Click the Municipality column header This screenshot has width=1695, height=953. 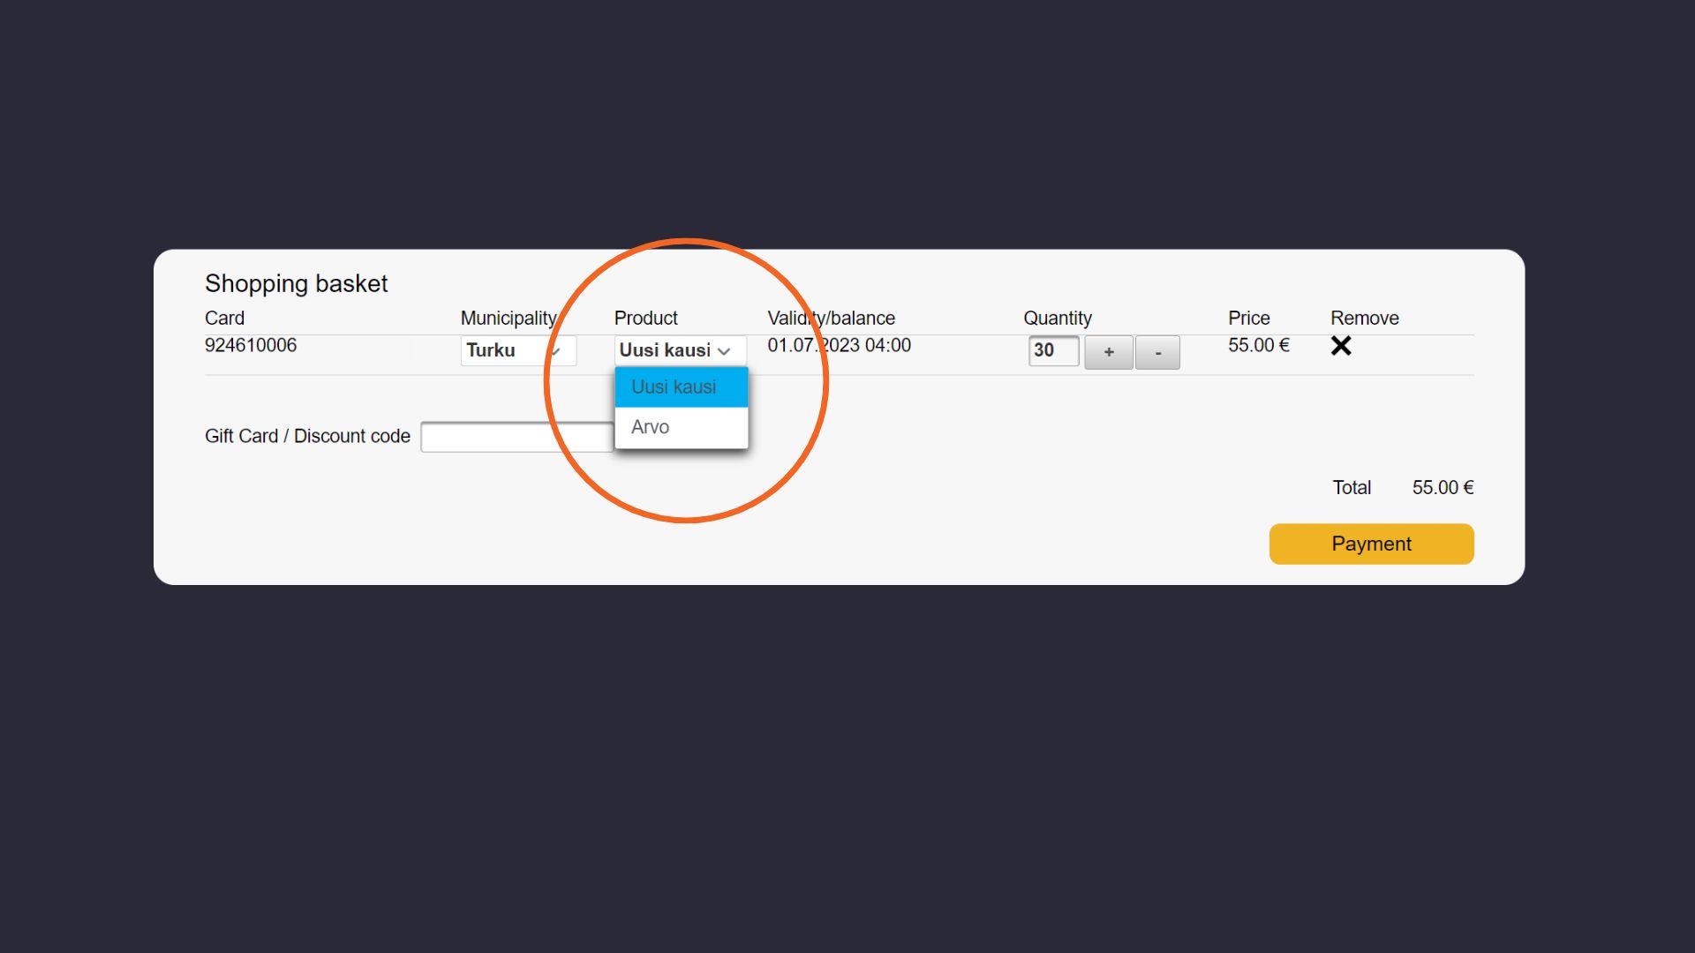508,318
